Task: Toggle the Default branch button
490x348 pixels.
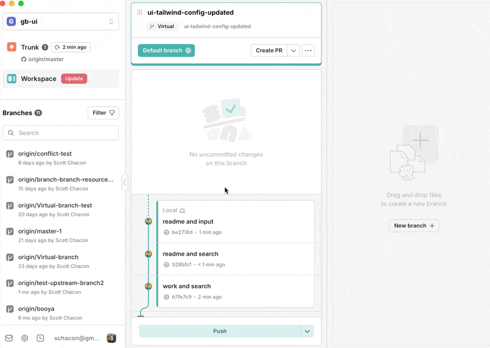Action: pyautogui.click(x=166, y=50)
